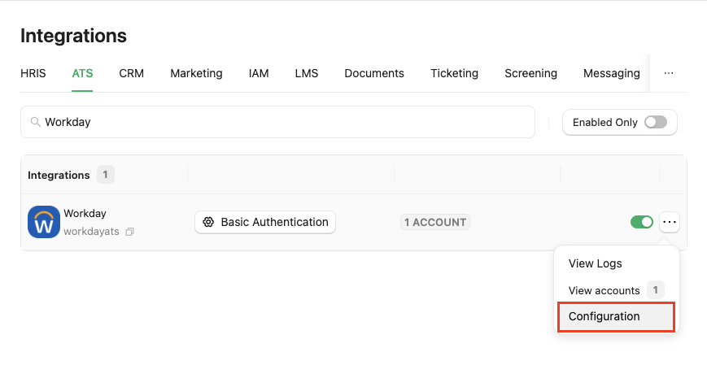
Task: Select the Documents tab
Action: coord(374,73)
